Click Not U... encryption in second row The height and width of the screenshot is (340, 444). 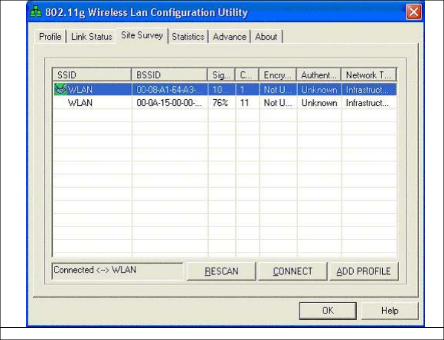click(x=278, y=103)
